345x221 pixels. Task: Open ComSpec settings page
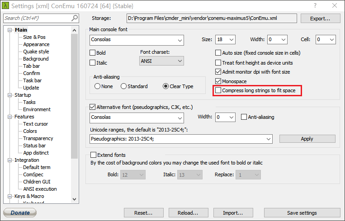tap(33, 174)
